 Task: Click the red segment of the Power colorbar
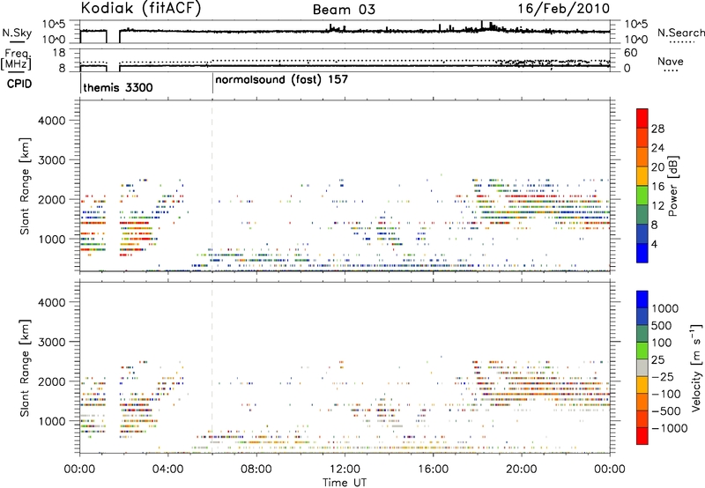pyautogui.click(x=642, y=118)
